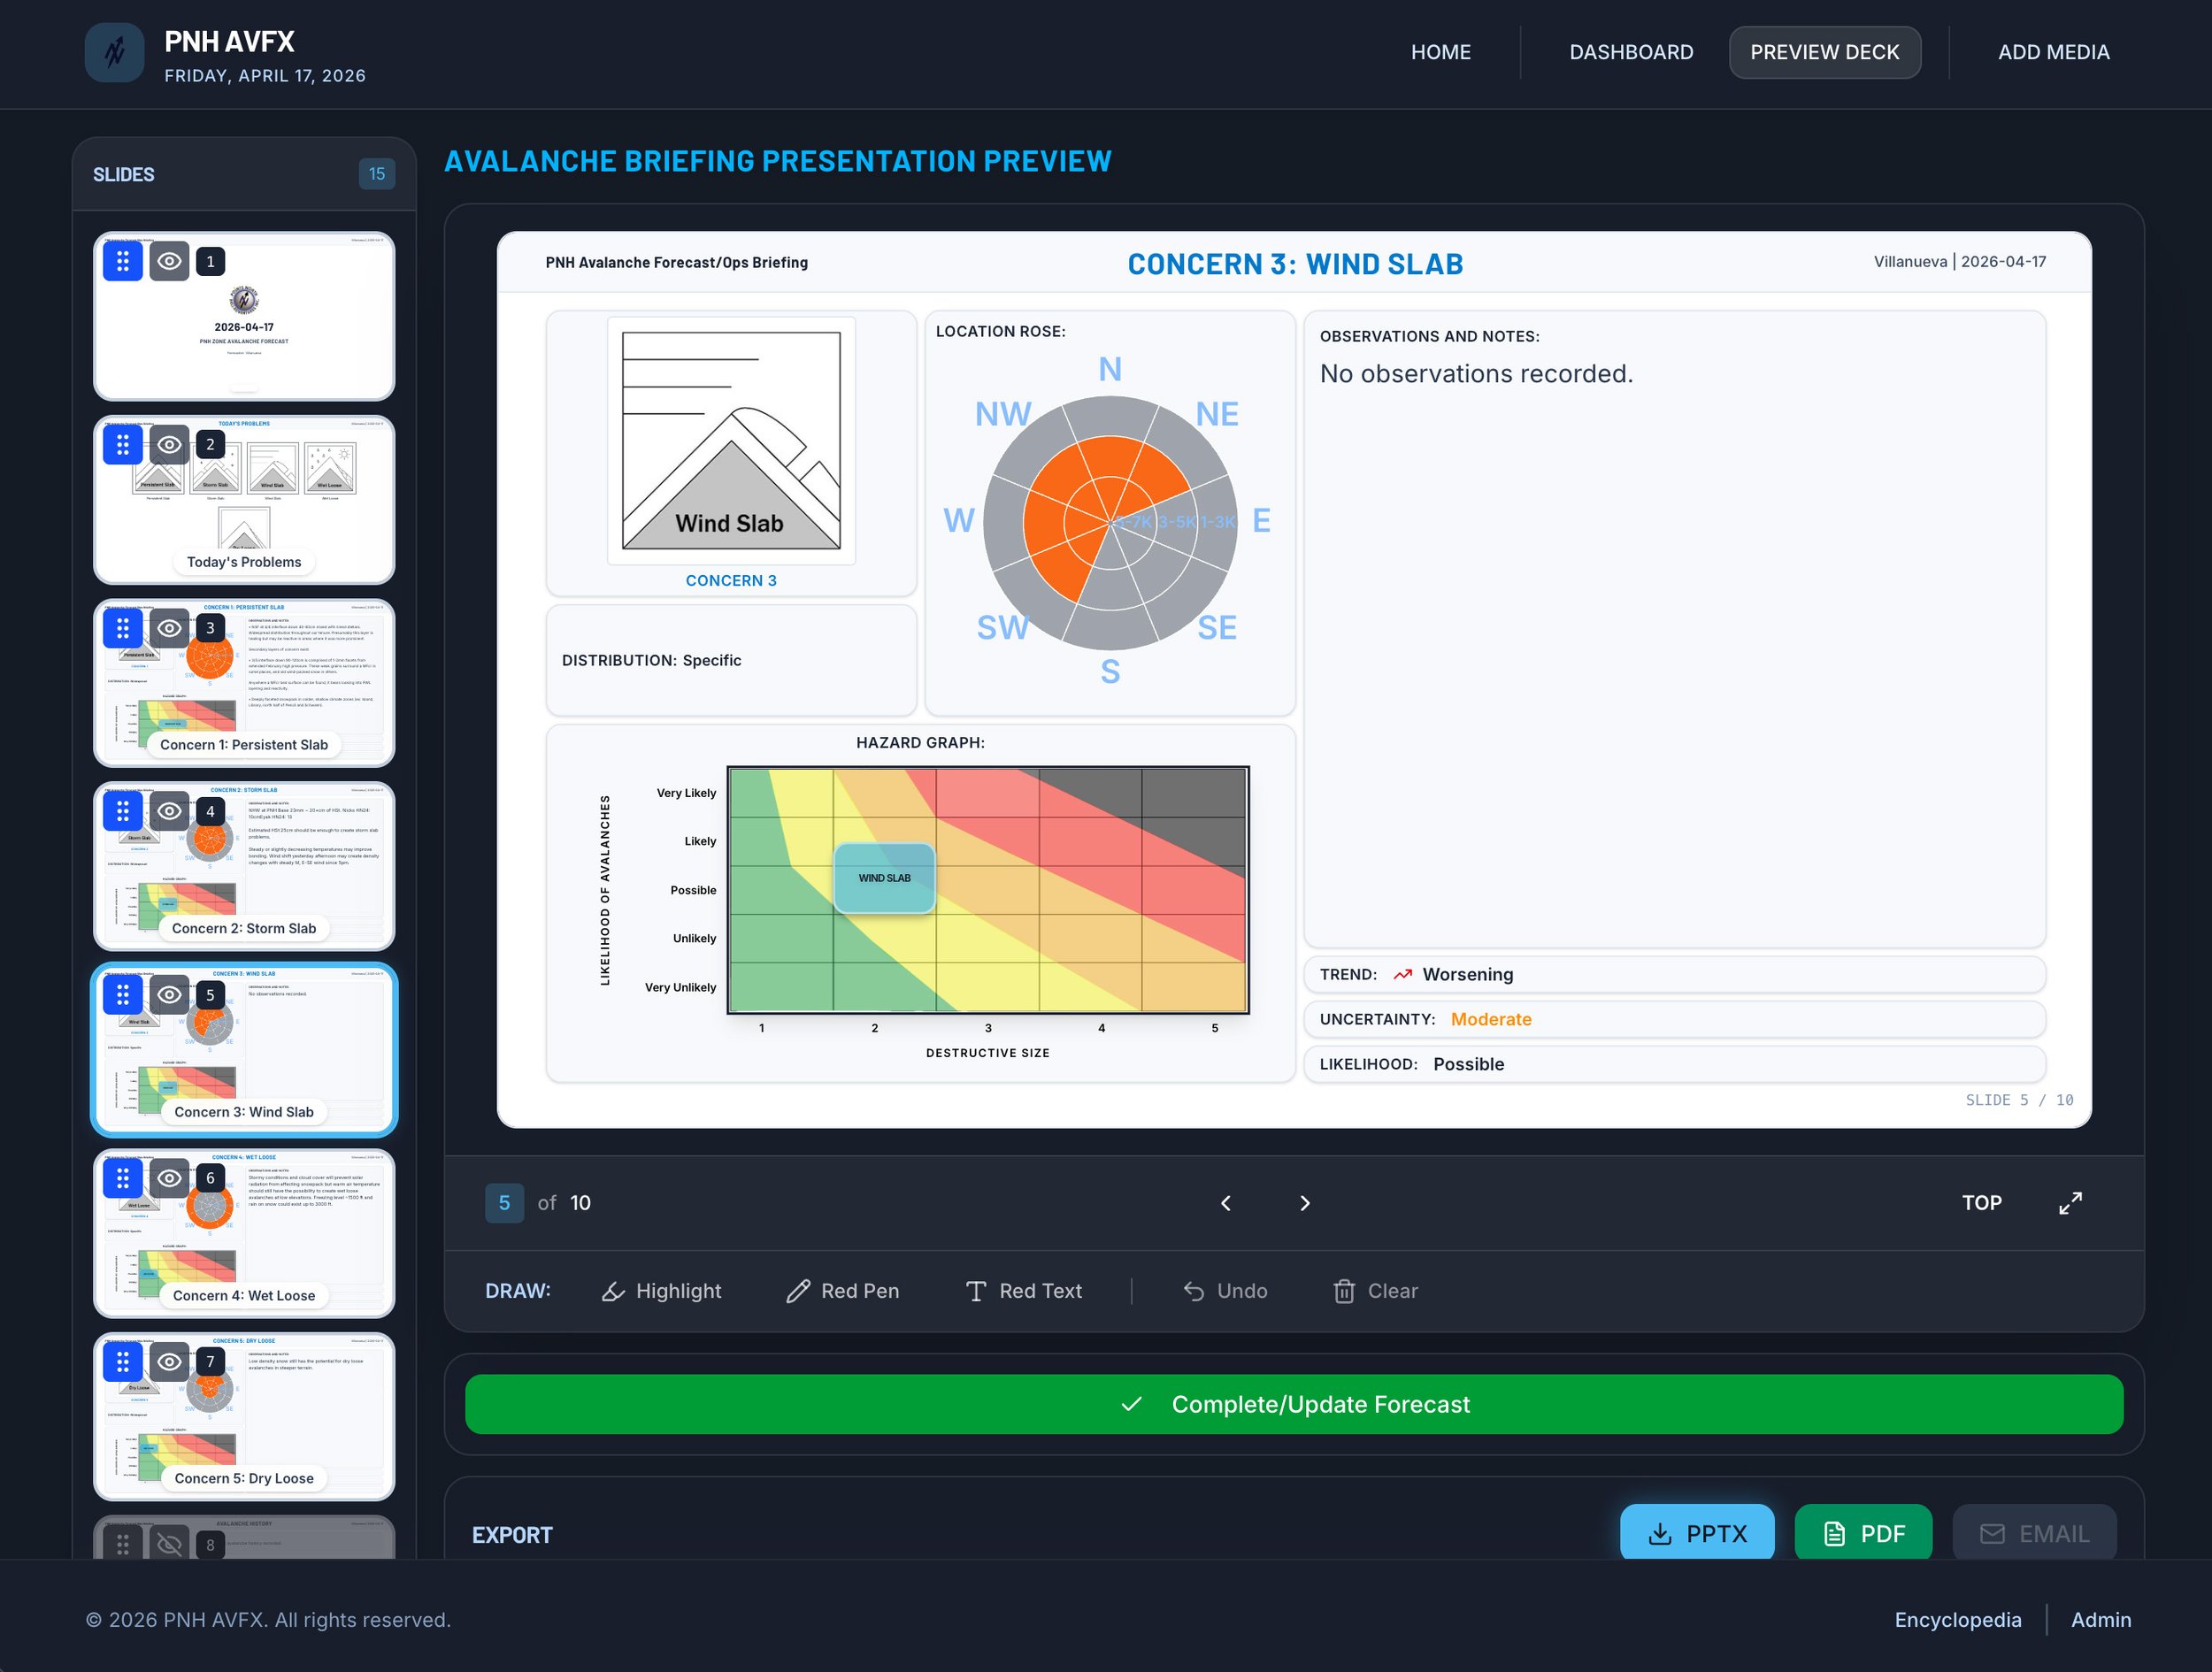This screenshot has height=1672, width=2212.
Task: Show hidden slide 8 via crossed eye
Action: 169,1544
